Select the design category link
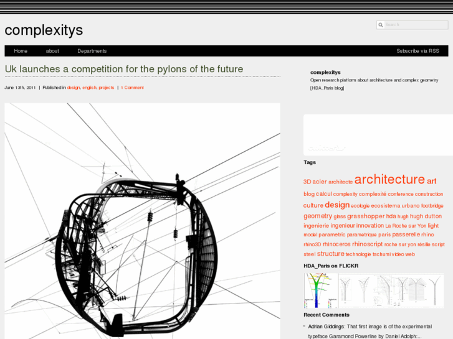The image size is (453, 339). (x=74, y=88)
